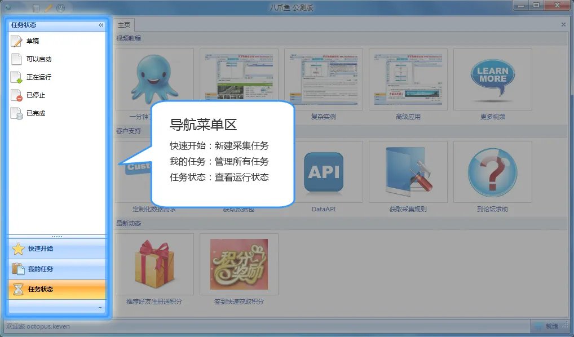574x337 pixels.
Task: Open 到论坛求助 question mark icon
Action: click(x=491, y=172)
